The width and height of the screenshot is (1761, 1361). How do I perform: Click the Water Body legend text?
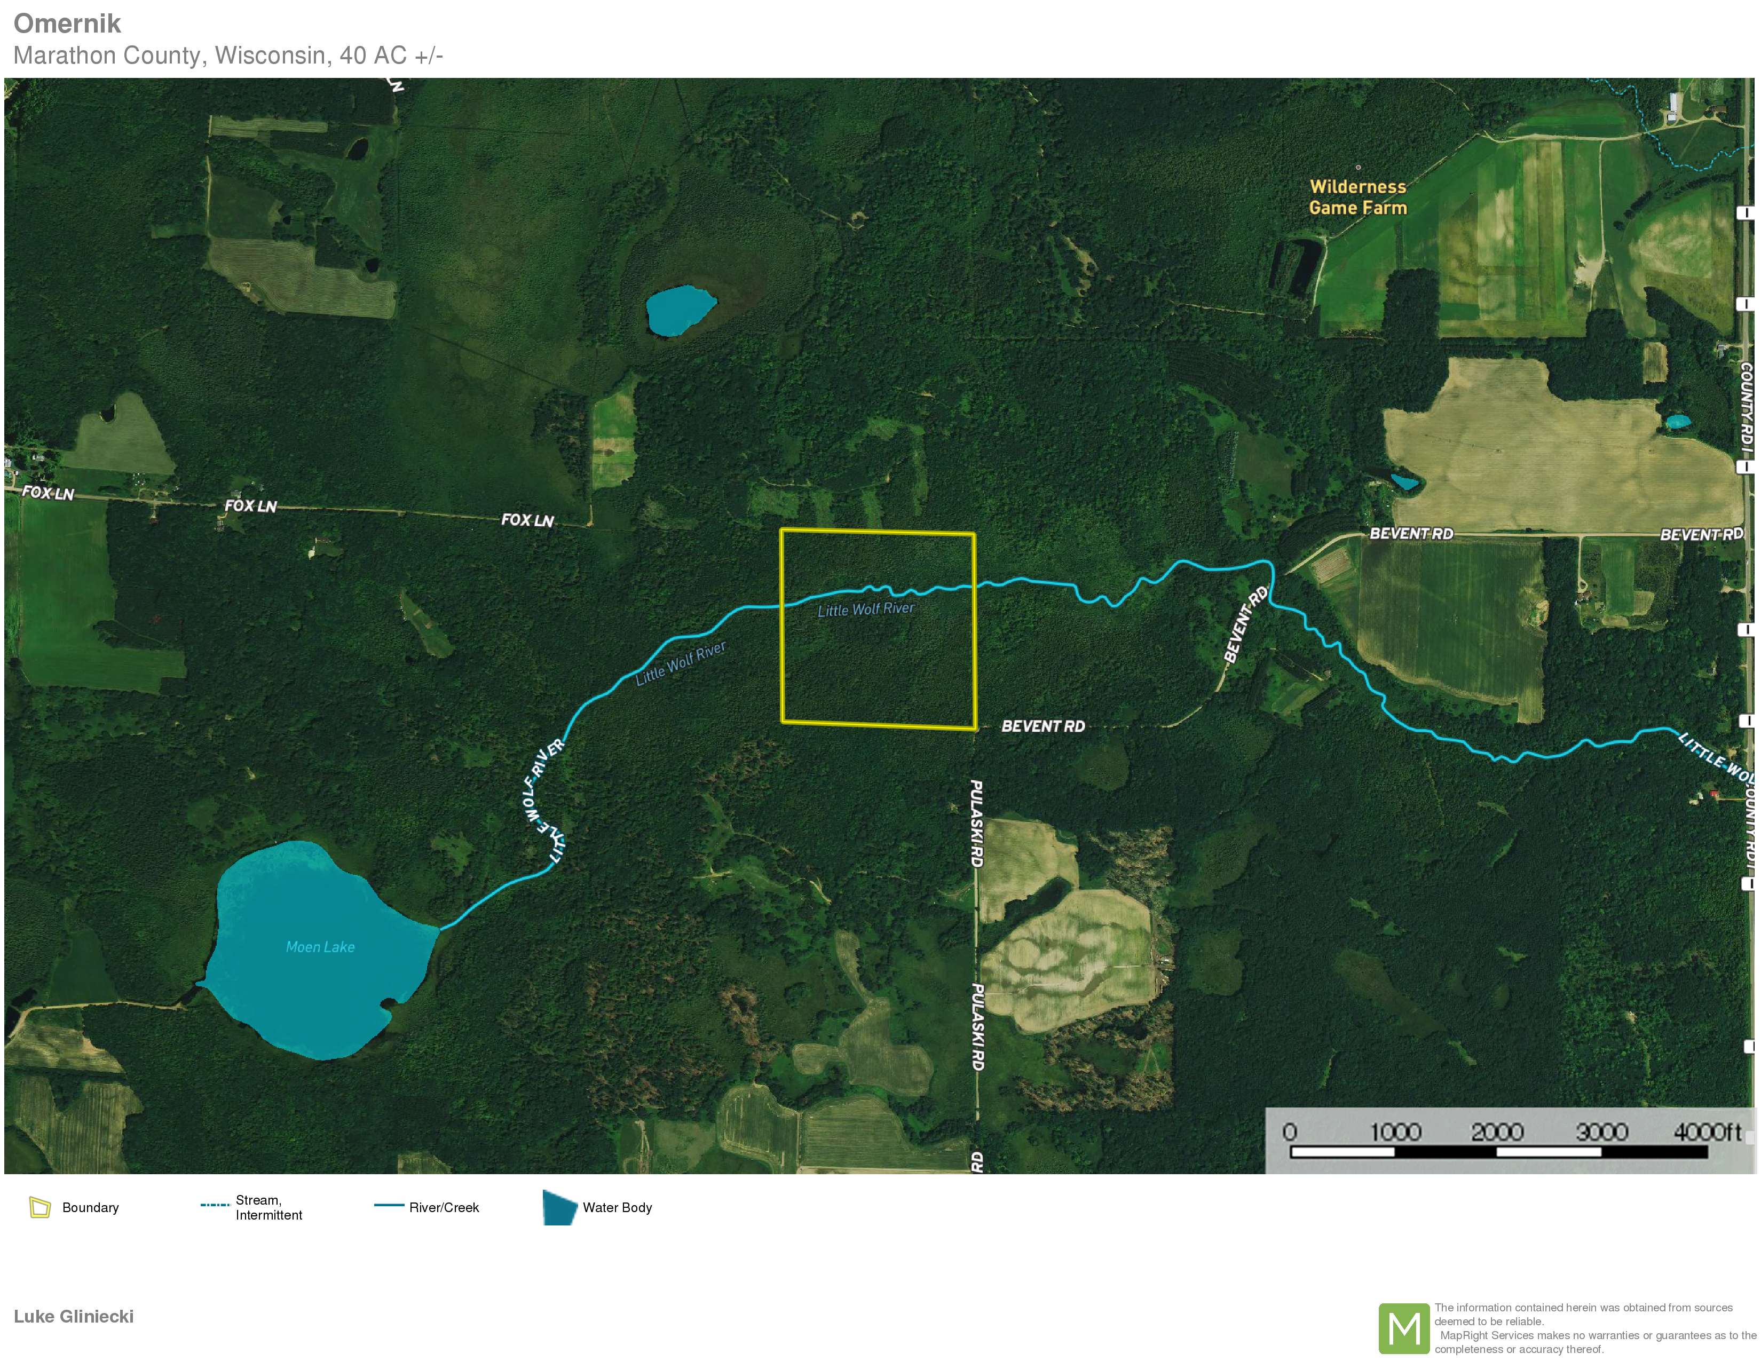[617, 1207]
